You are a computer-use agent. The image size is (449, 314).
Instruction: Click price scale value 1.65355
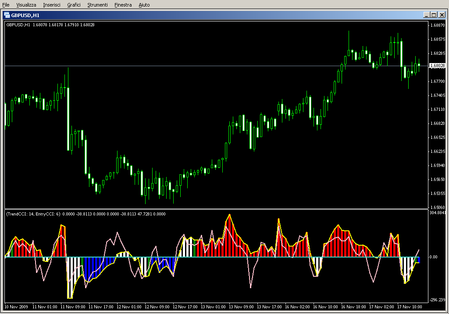pos(438,193)
